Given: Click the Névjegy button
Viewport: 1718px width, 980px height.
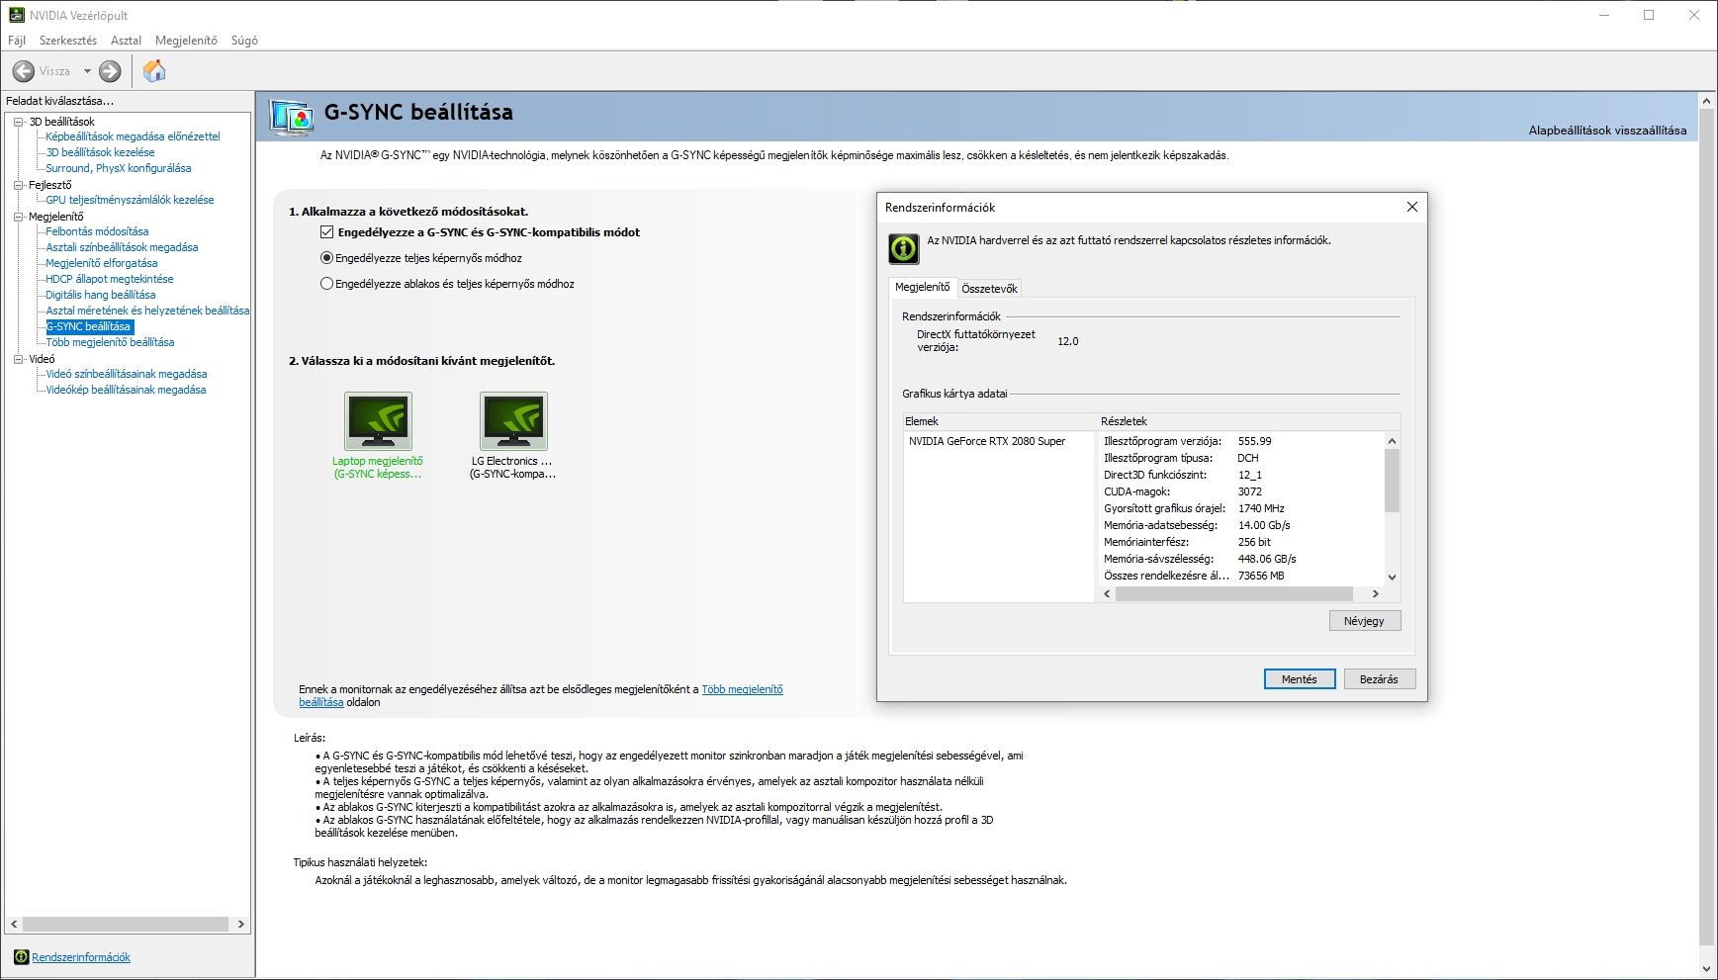Looking at the screenshot, I should point(1365,621).
